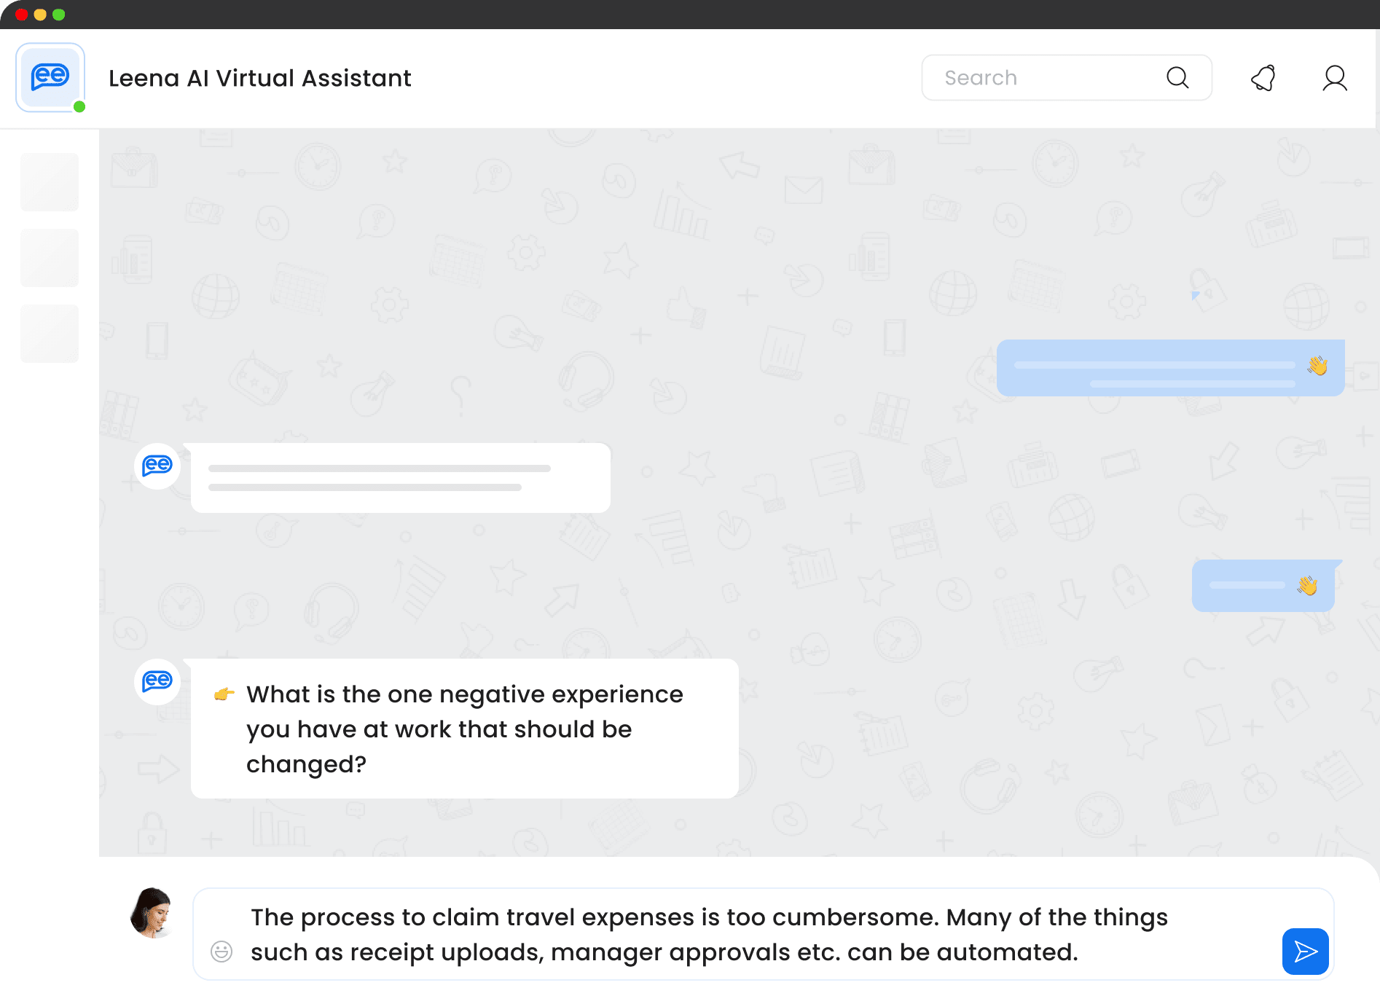Click the Leena AI logo icon

pyautogui.click(x=50, y=77)
